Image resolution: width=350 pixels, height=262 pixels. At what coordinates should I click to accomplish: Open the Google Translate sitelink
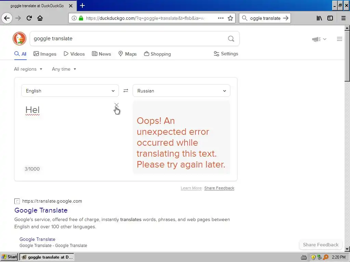click(x=37, y=239)
